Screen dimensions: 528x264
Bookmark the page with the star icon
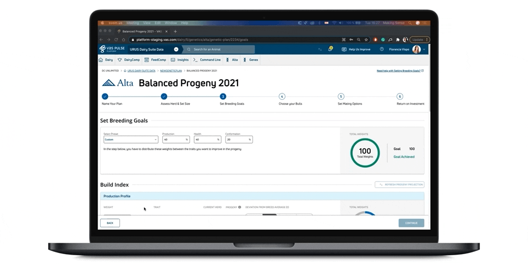(x=366, y=40)
